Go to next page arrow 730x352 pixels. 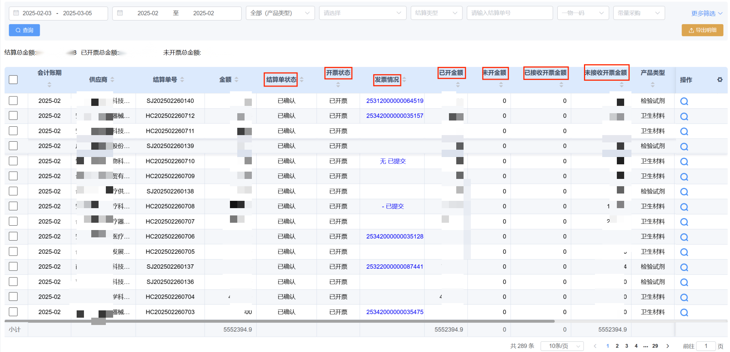coord(668,346)
